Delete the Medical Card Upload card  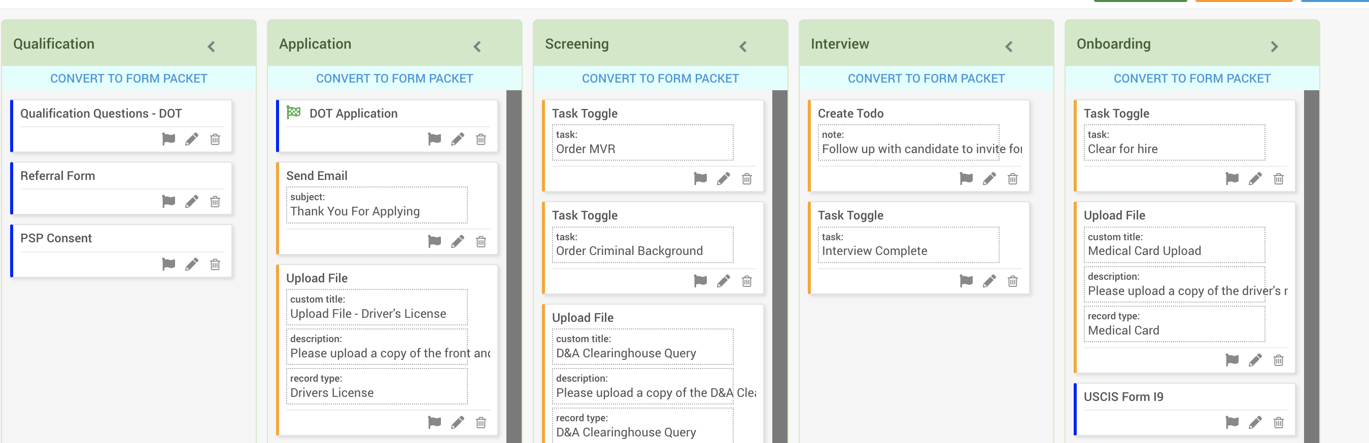click(x=1279, y=360)
